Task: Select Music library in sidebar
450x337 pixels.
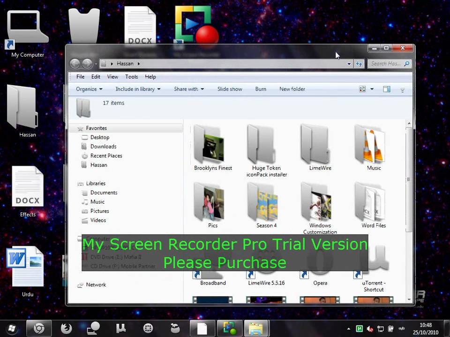Action: click(97, 202)
